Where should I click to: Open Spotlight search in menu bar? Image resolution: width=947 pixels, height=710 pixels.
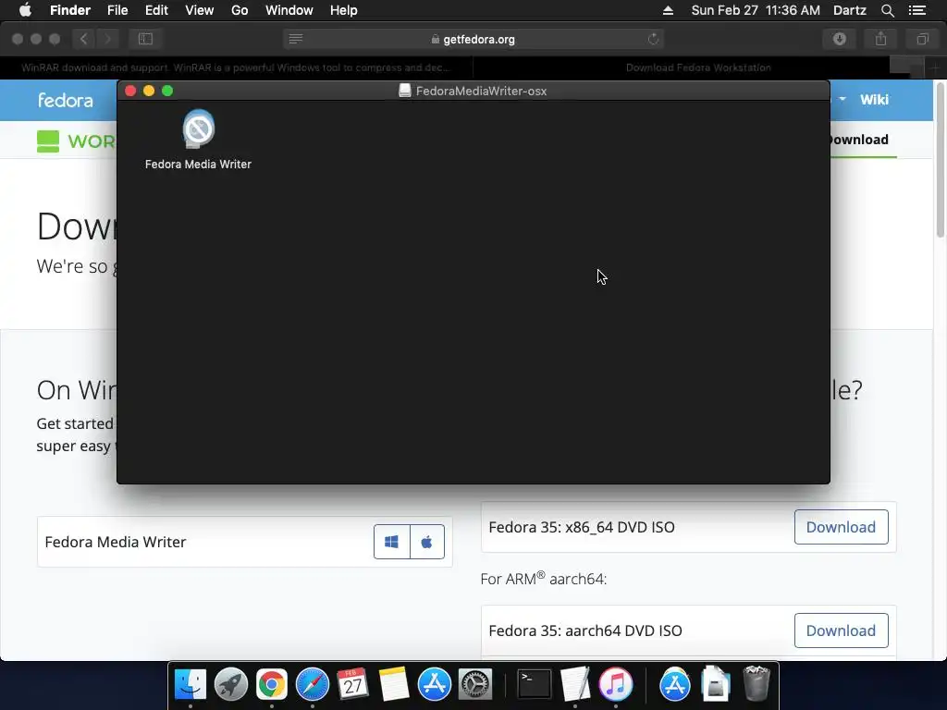[887, 10]
